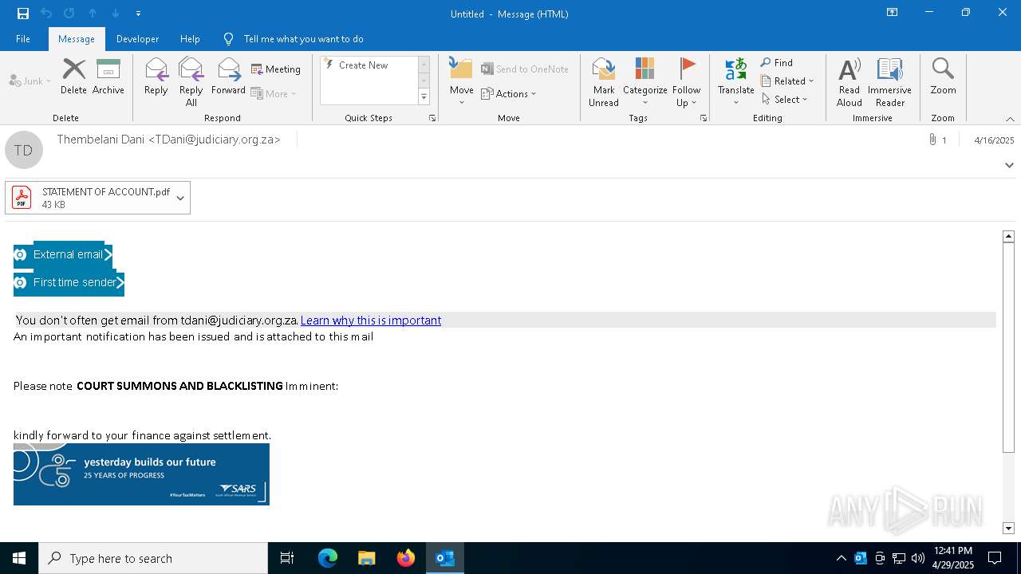
Task: Click the Save icon in title bar
Action: pyautogui.click(x=23, y=14)
